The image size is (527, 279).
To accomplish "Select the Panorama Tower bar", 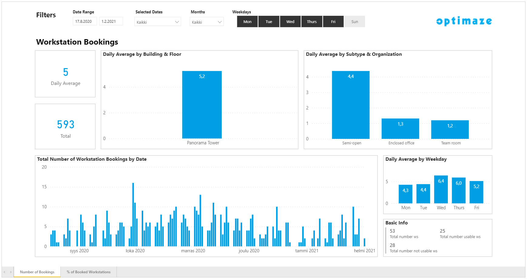I will click(x=202, y=105).
